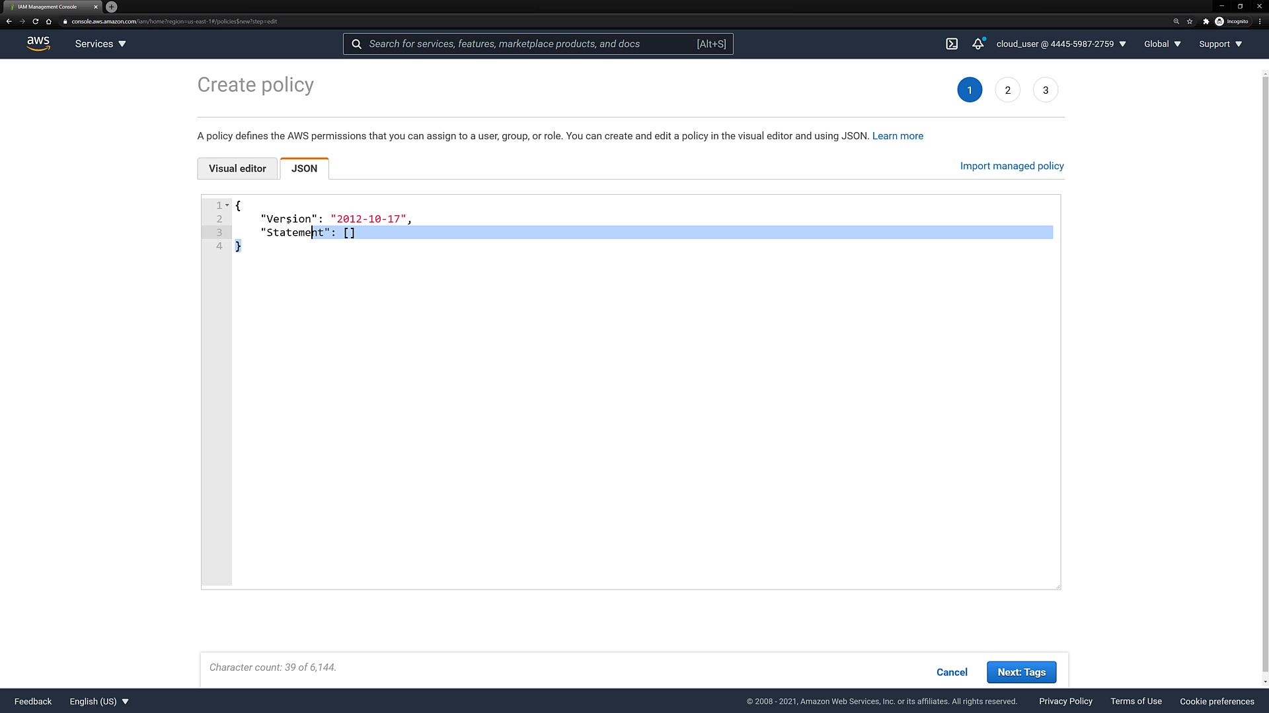Open the Global region dropdown
The image size is (1269, 713).
click(1162, 44)
